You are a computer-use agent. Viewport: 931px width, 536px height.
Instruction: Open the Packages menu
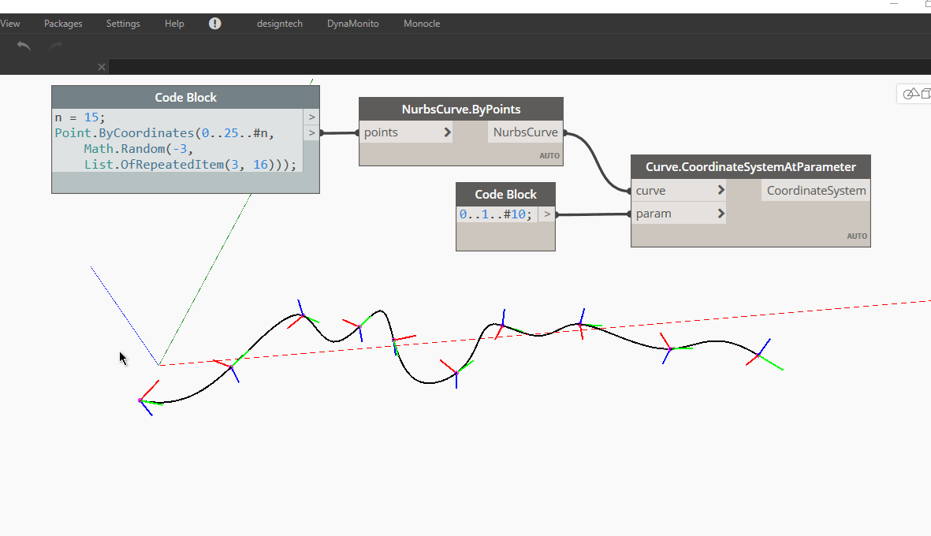[63, 24]
